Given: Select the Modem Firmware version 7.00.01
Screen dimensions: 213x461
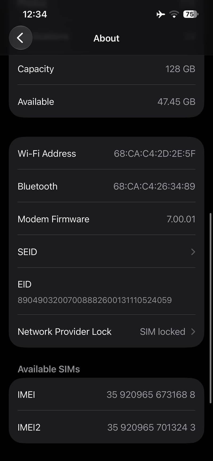Looking at the screenshot, I should tap(181, 219).
